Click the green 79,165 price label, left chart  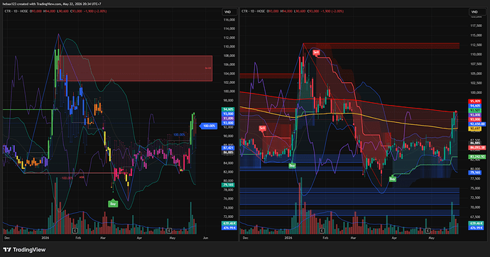click(x=228, y=185)
